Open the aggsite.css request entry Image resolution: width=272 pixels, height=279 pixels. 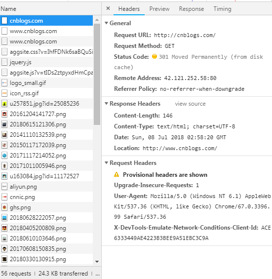pyautogui.click(x=46, y=52)
